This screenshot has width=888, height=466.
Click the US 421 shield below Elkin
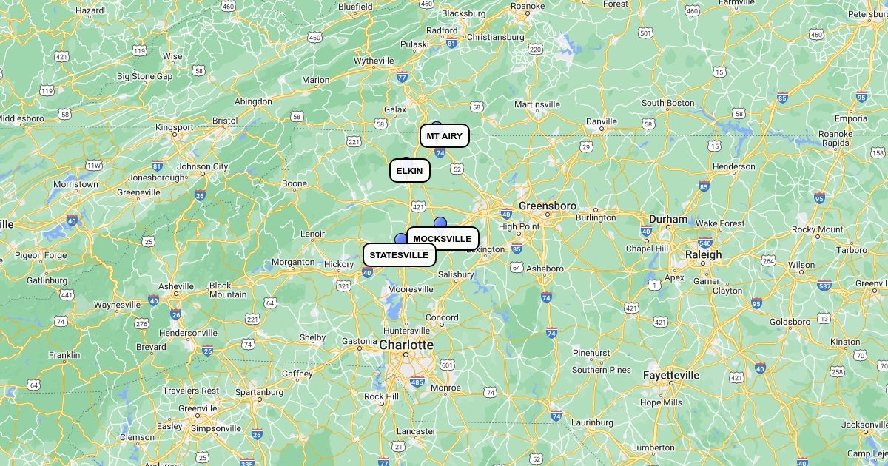(x=419, y=207)
